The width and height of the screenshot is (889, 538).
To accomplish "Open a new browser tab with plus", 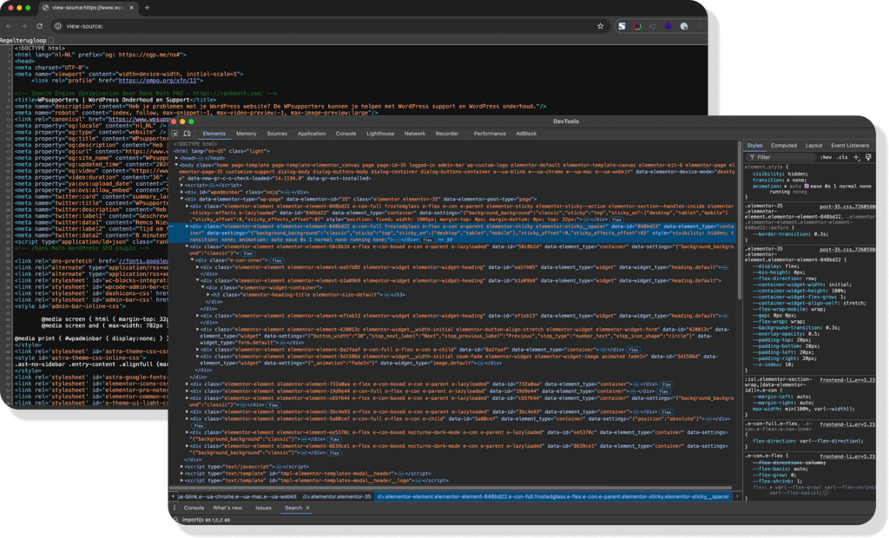I will tap(147, 8).
